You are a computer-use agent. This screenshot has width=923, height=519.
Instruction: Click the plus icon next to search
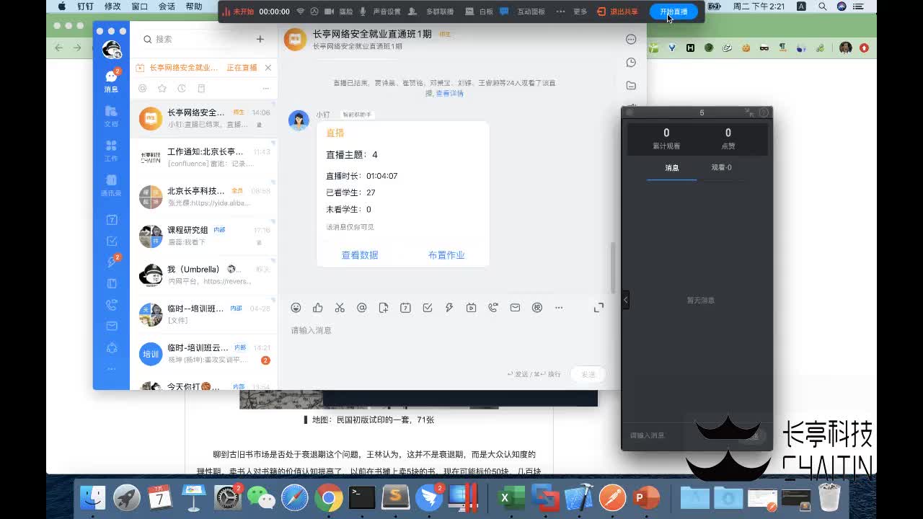pyautogui.click(x=260, y=39)
